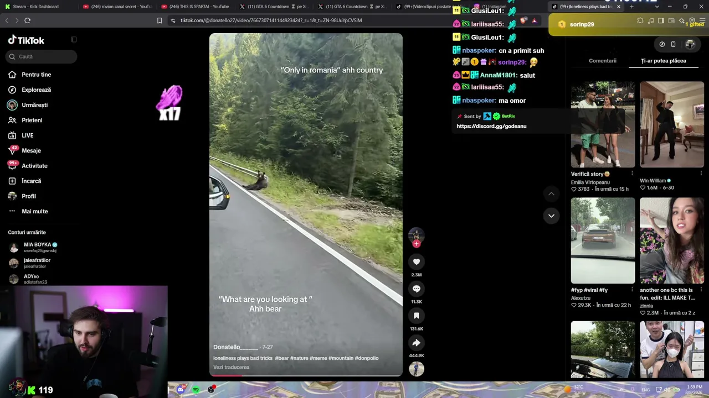The width and height of the screenshot is (709, 398).
Task: Open zinnia recommended video thumbnail
Action: 672,240
